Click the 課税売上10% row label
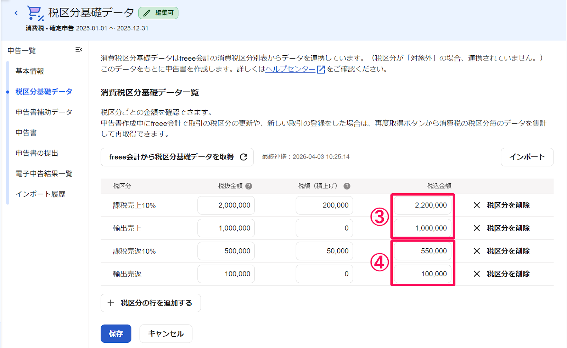Image resolution: width=567 pixels, height=348 pixels. pyautogui.click(x=134, y=205)
